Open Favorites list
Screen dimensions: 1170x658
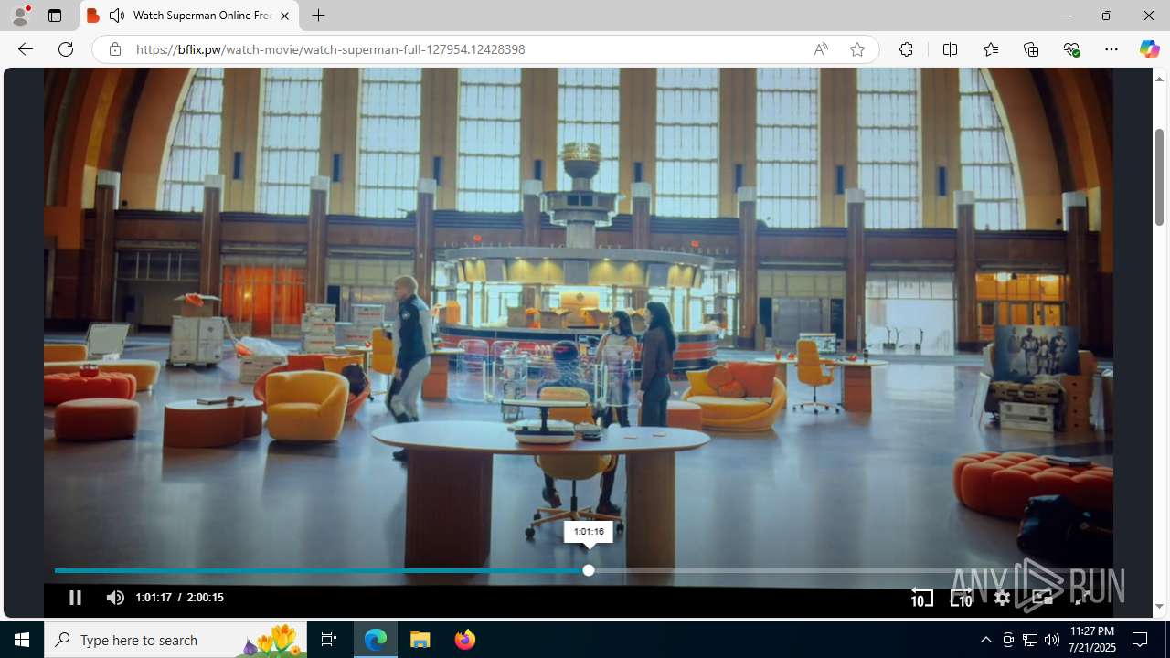990,49
